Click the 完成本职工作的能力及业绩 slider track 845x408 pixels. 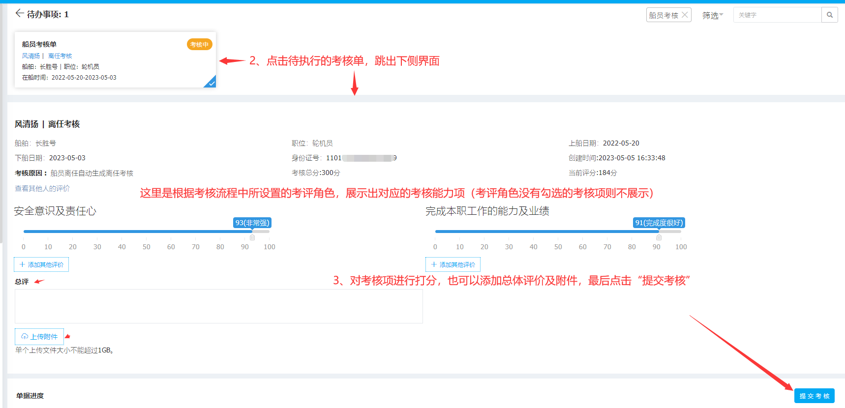558,231
